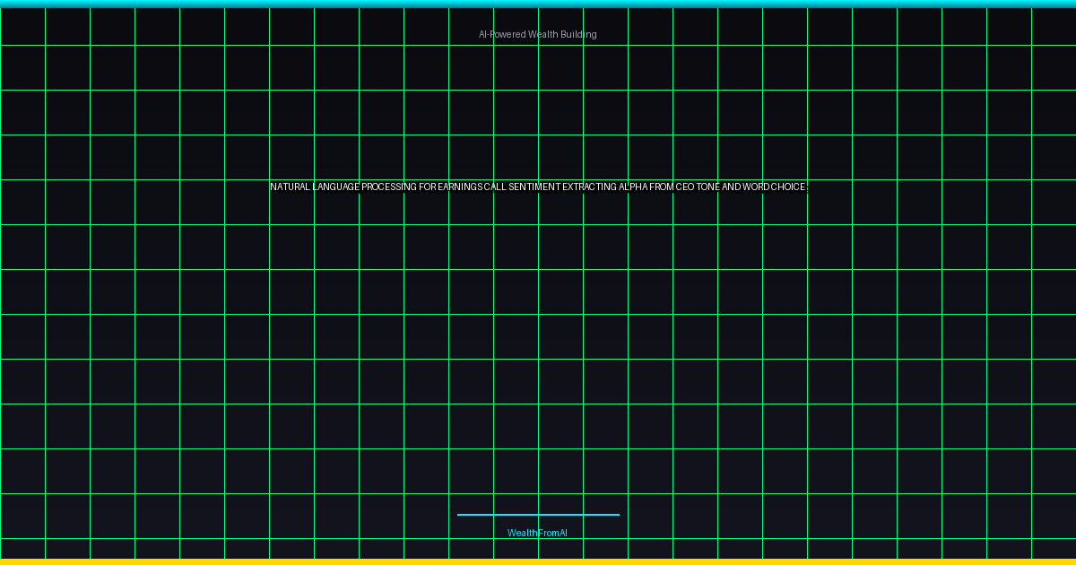Click the word SENTIMENT in the headline
The image size is (1076, 565).
click(x=534, y=187)
